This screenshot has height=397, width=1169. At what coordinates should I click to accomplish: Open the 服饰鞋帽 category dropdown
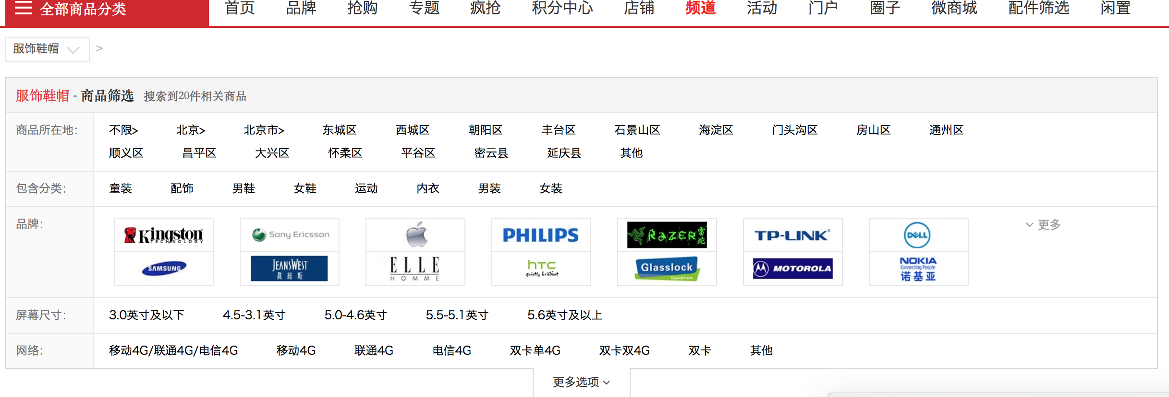click(47, 49)
